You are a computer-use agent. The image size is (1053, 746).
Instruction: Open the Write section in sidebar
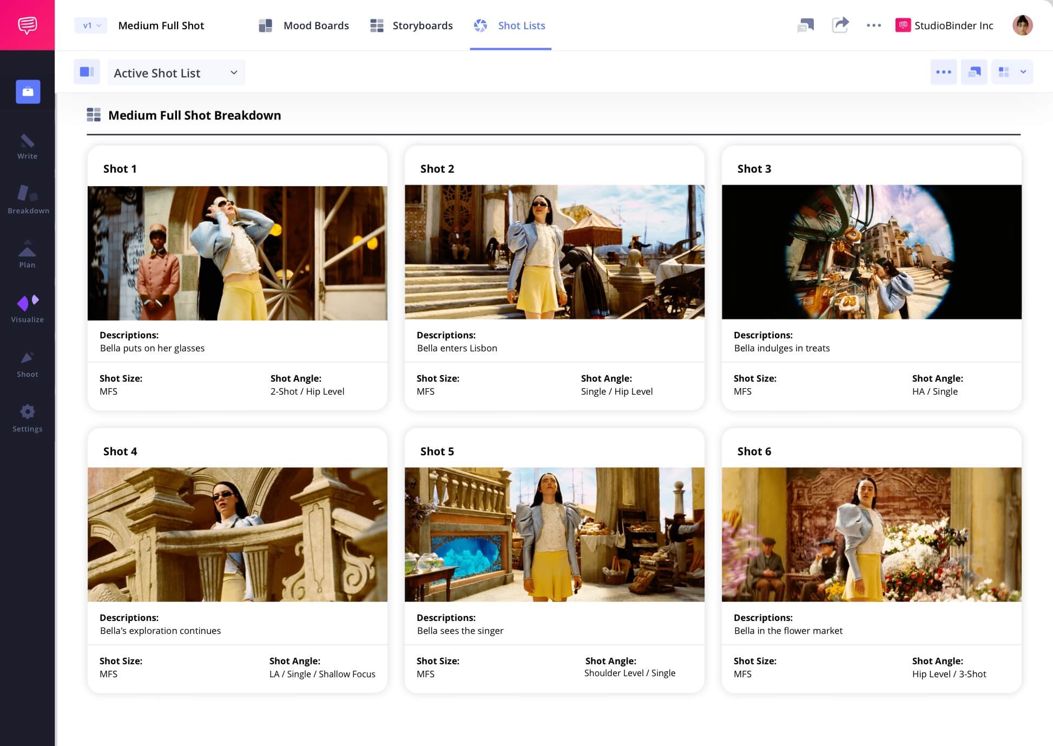tap(27, 147)
